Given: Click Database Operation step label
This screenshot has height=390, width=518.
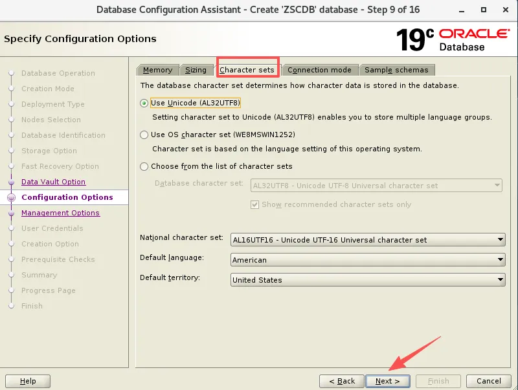Looking at the screenshot, I should [x=58, y=73].
